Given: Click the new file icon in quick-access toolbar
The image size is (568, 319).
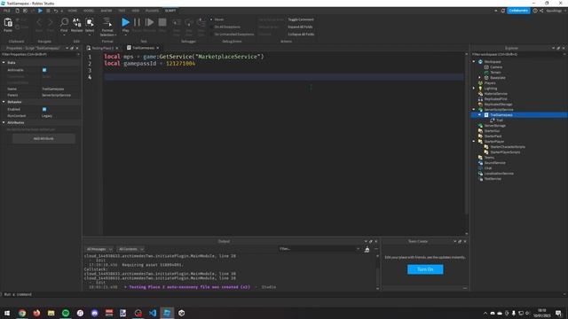Looking at the screenshot, I should pos(17,11).
